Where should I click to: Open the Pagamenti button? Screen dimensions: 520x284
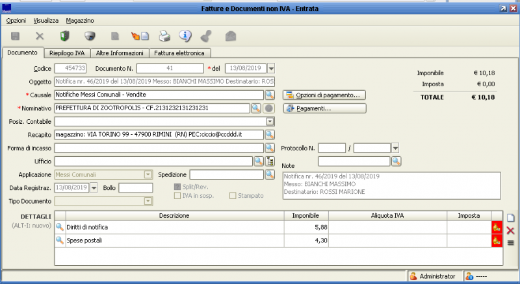tap(324, 108)
